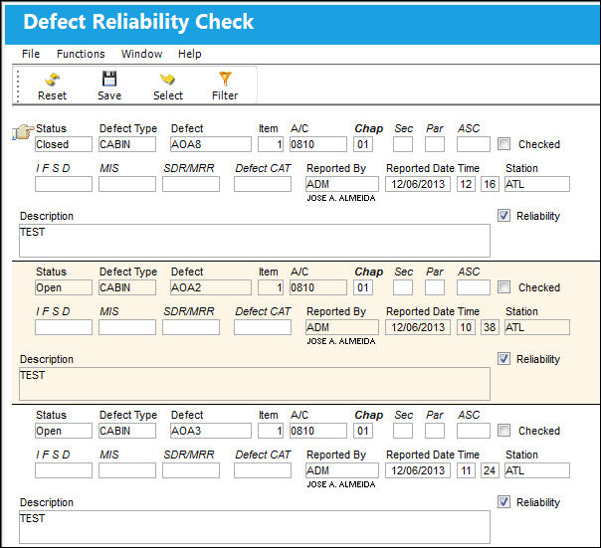Click the MIS field in AOA3 record

[x=127, y=470]
